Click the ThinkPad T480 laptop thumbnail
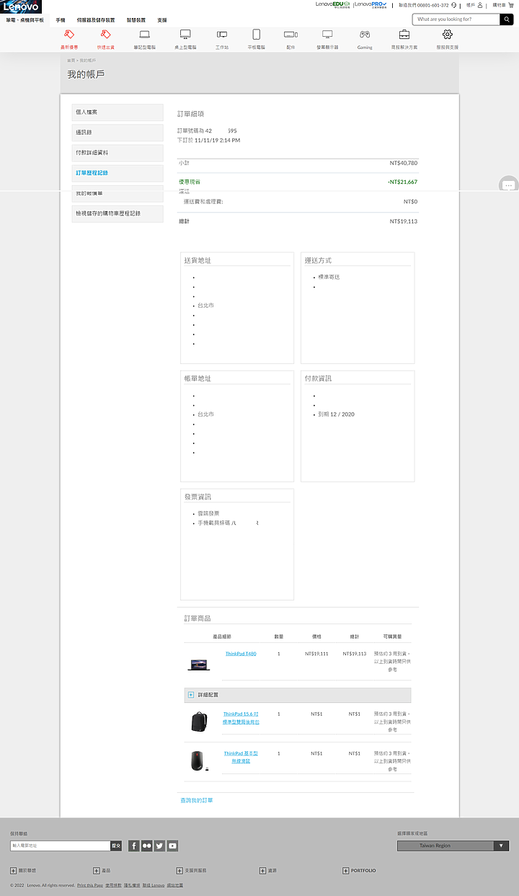Viewport: 519px width, 896px height. pyautogui.click(x=199, y=665)
